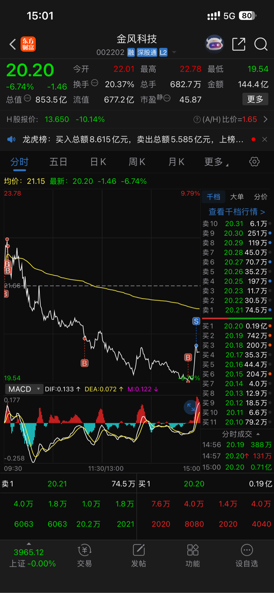This screenshot has height=593, width=274.
Task: Expand stock code dropdown arrow
Action: pos(174,52)
